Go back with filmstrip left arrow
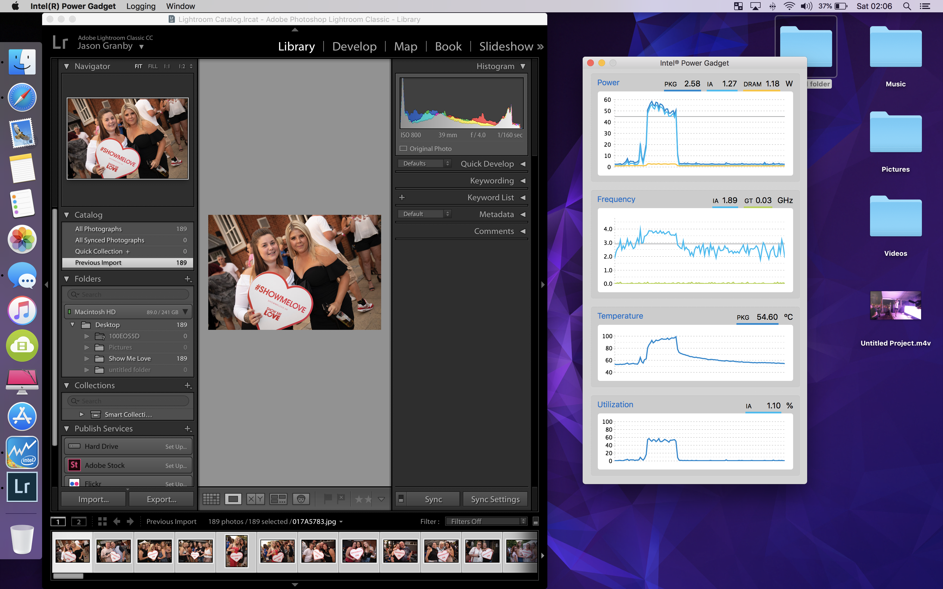943x589 pixels. click(116, 521)
